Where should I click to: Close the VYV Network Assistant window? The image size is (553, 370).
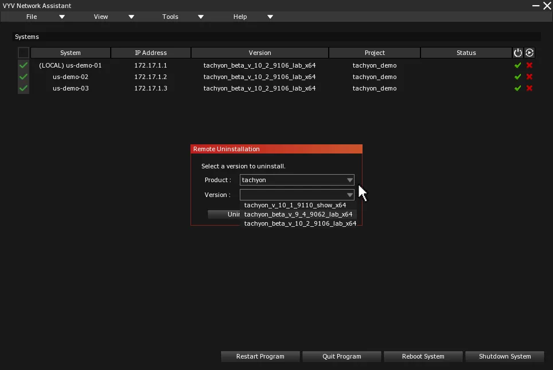coord(547,6)
